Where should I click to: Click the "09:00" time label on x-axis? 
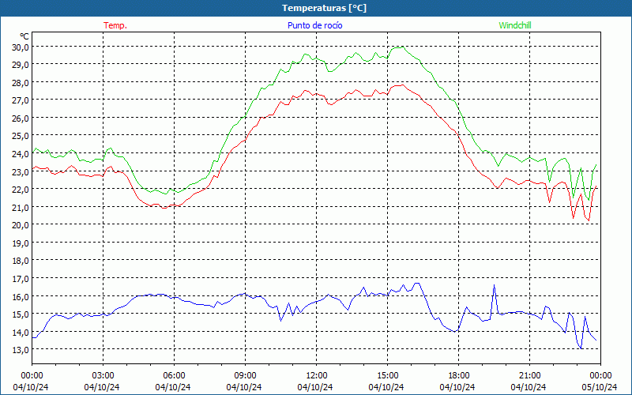[x=245, y=376]
